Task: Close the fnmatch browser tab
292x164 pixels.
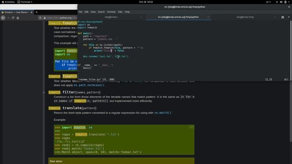Action: point(31,12)
